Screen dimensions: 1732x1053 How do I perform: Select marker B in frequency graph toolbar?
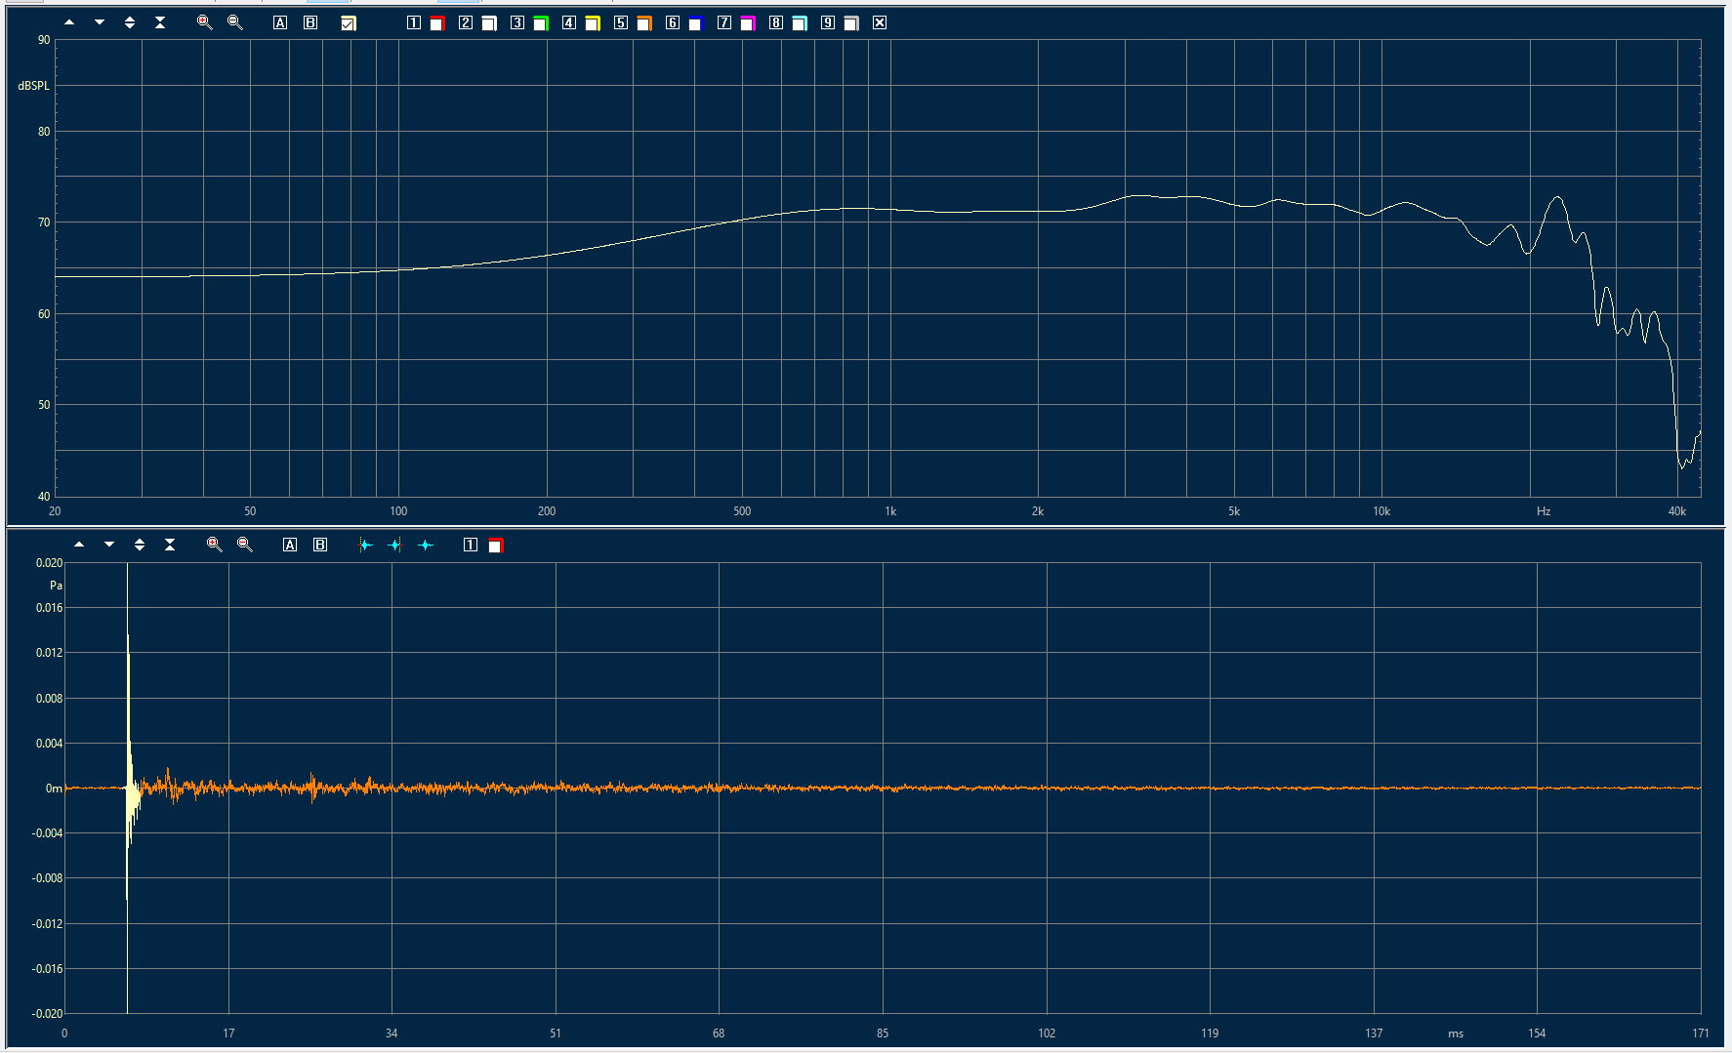point(310,22)
